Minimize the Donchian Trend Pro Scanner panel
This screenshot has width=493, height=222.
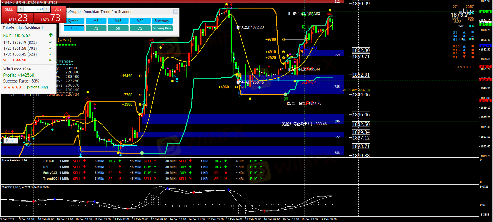pyautogui.click(x=176, y=12)
